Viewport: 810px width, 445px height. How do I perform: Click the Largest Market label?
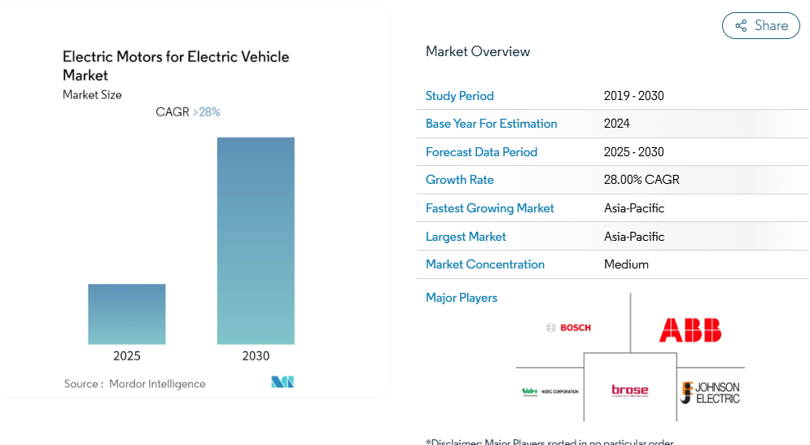tap(466, 237)
